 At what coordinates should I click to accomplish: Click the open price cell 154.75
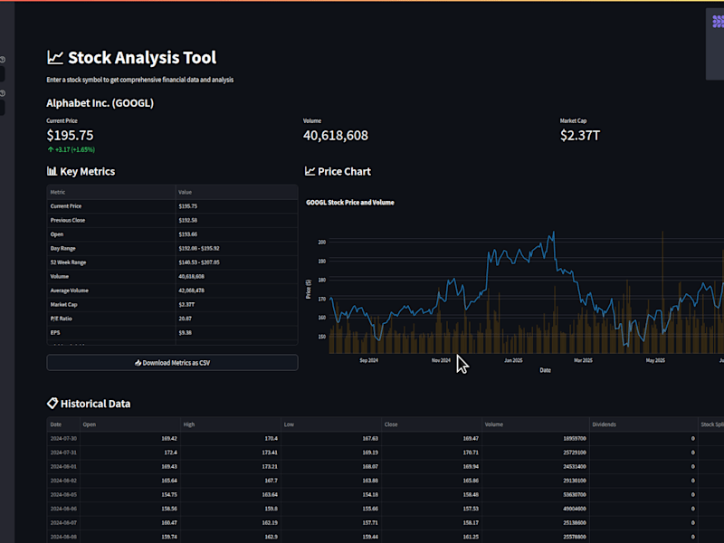[x=129, y=494]
